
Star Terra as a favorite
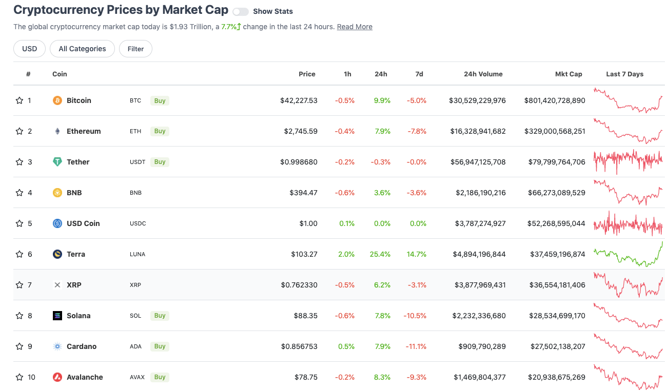coord(19,254)
